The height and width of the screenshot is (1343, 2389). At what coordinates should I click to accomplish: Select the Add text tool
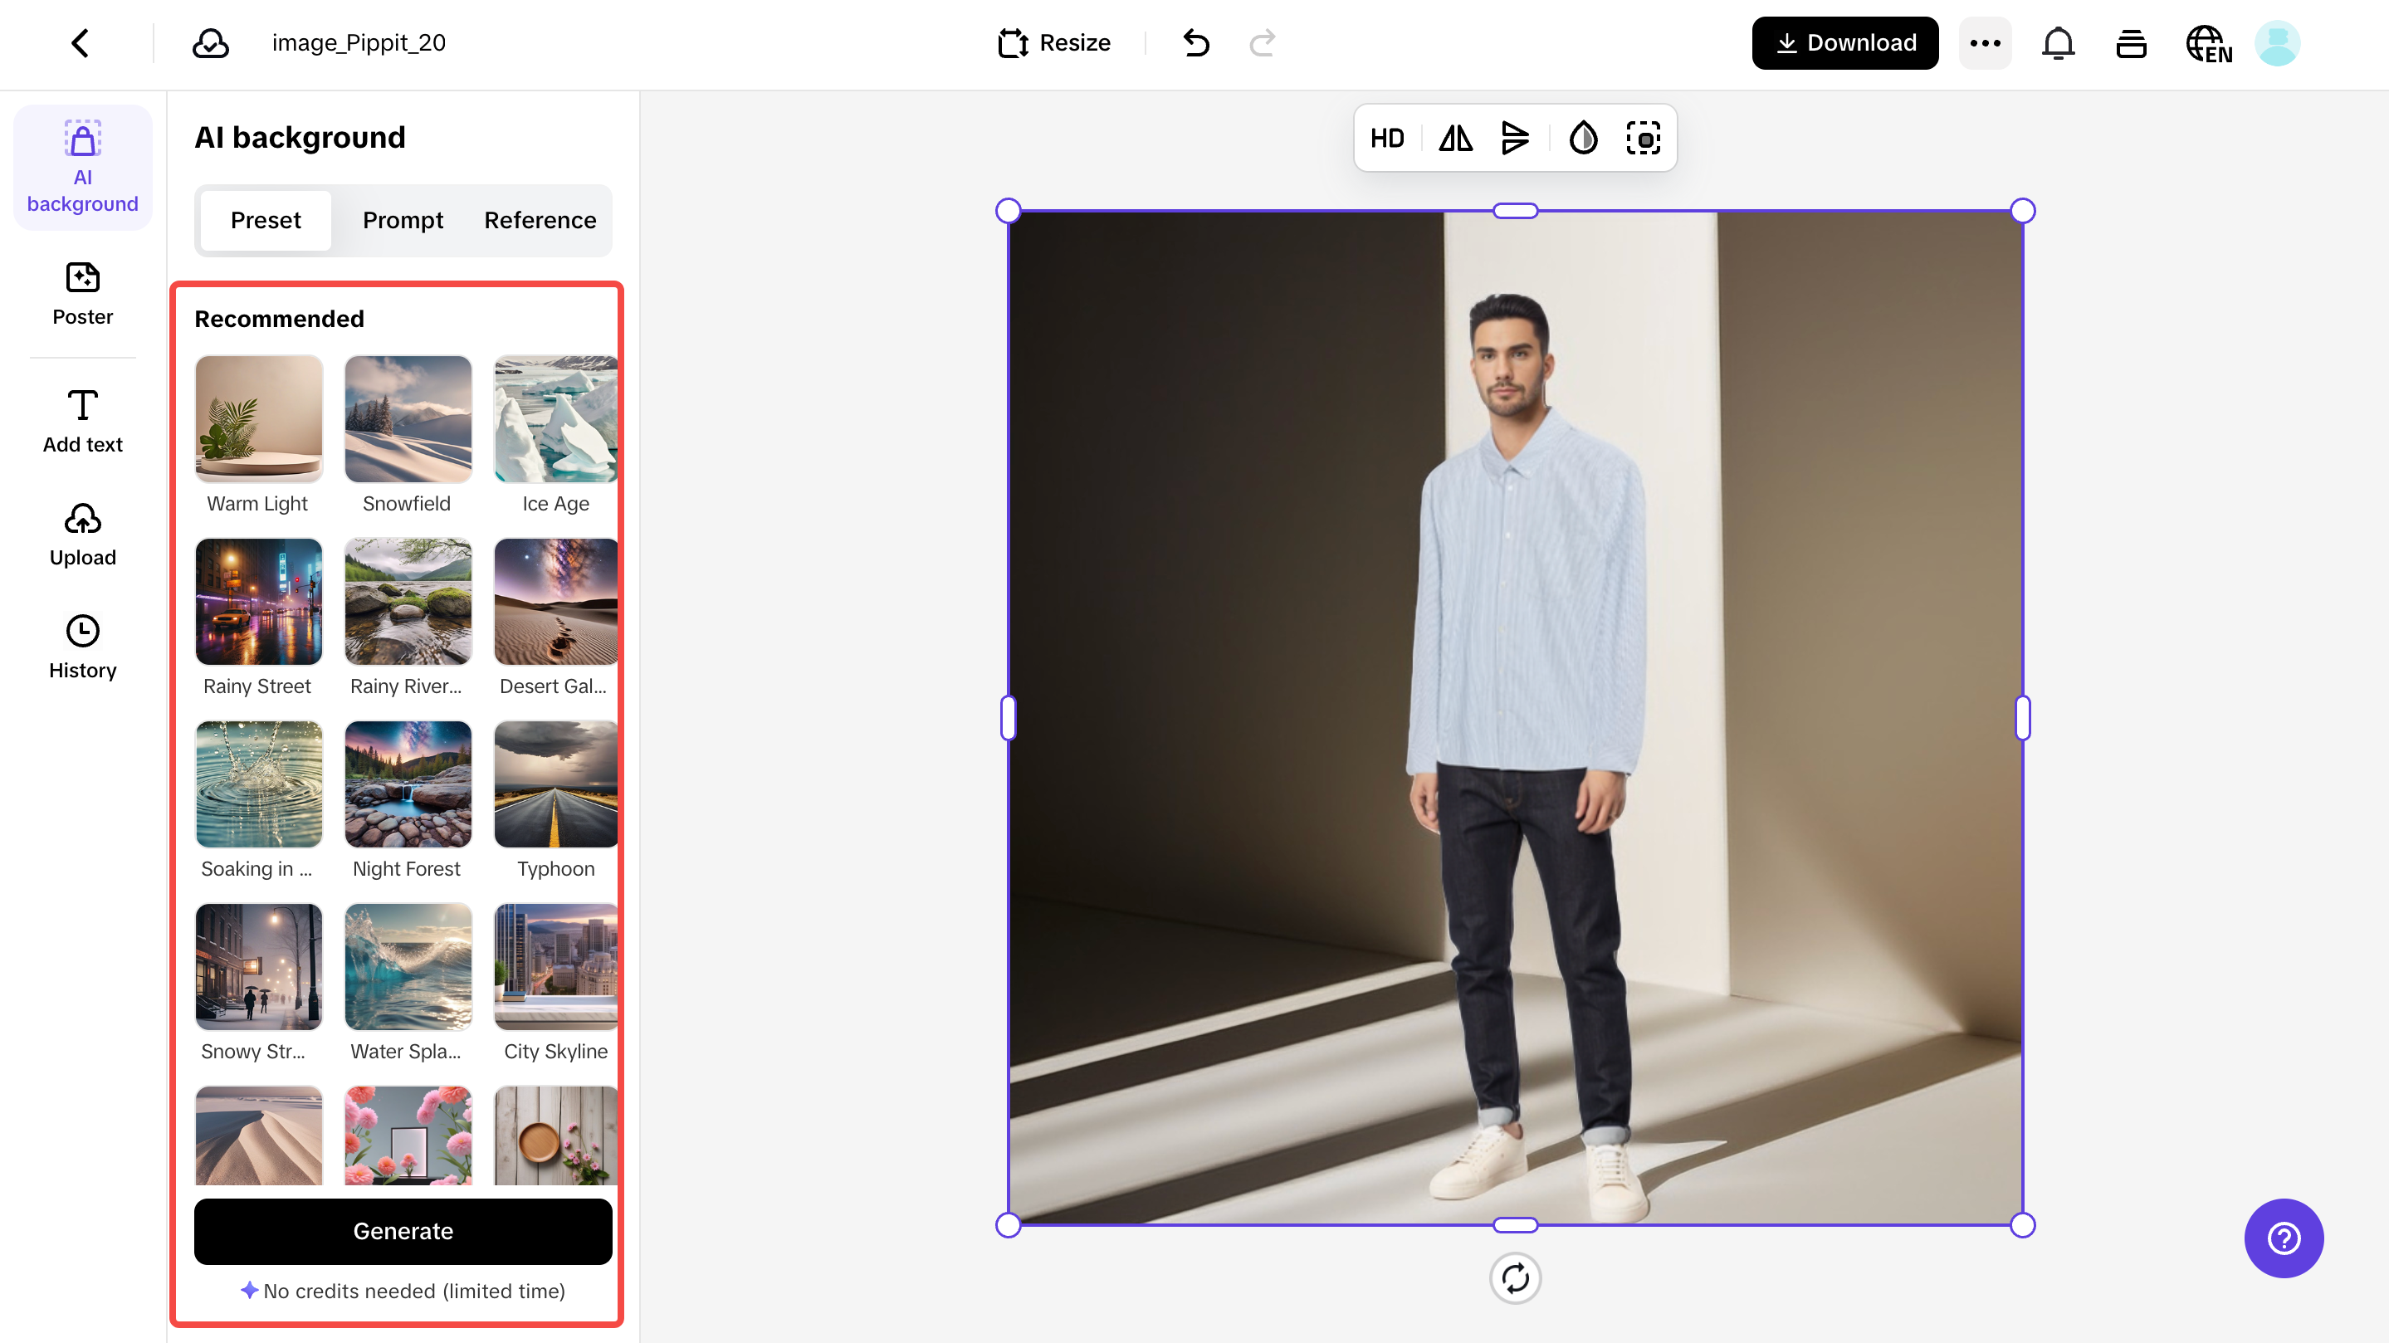point(81,419)
